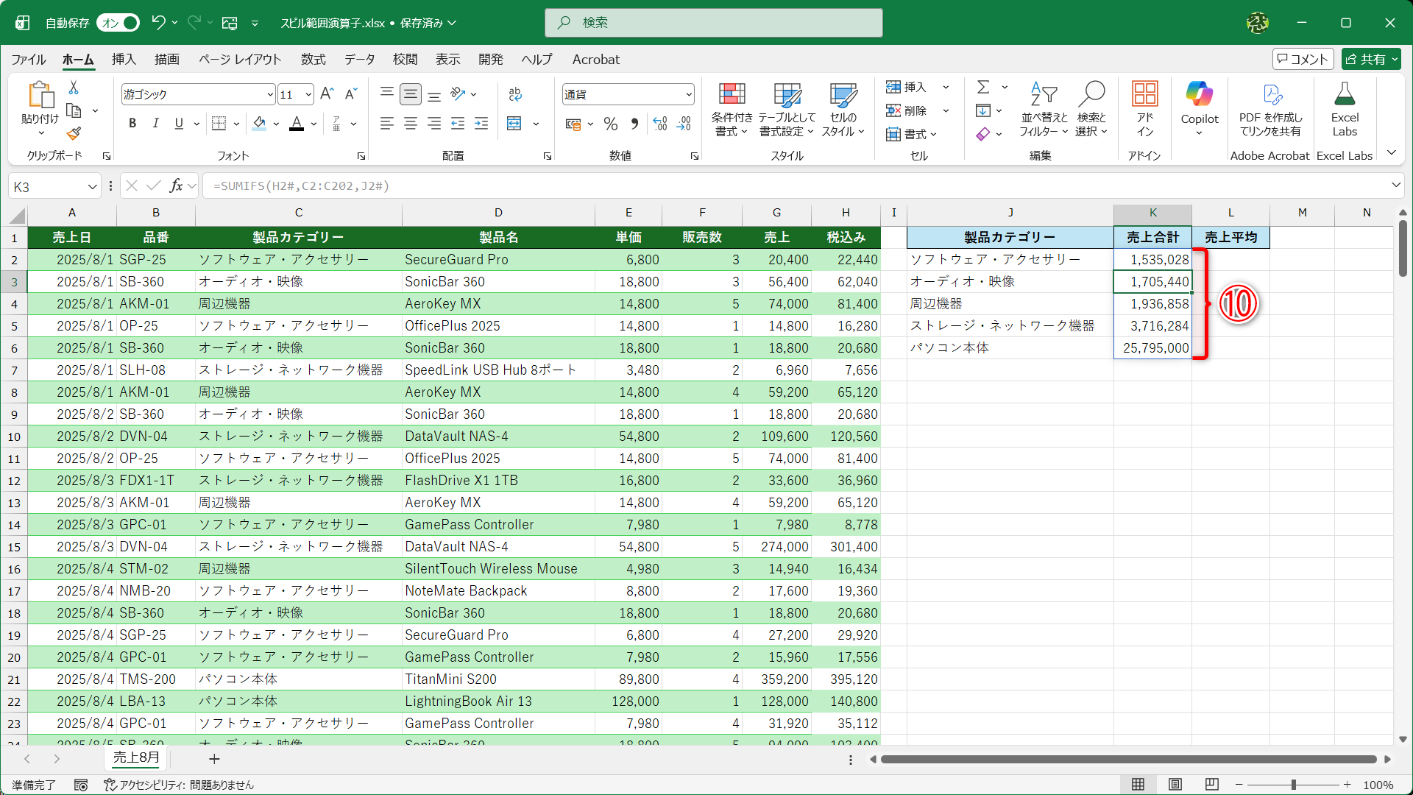
Task: Click the comma style (桁区切り) icon
Action: 634,124
